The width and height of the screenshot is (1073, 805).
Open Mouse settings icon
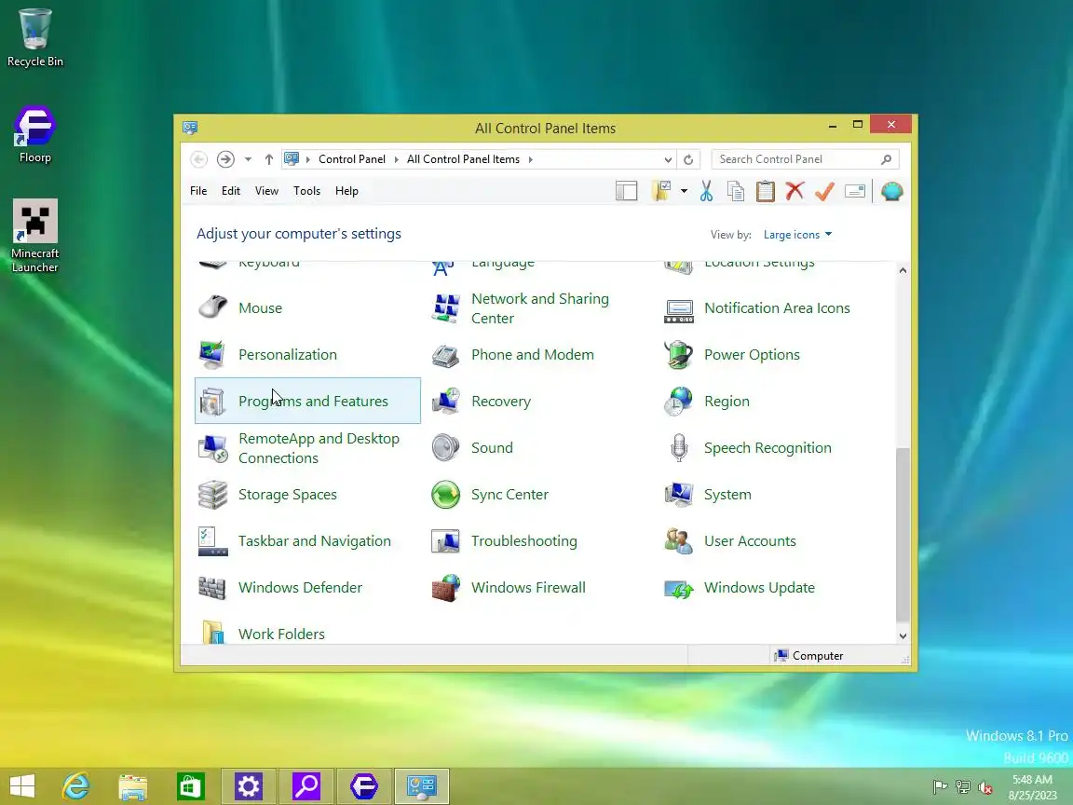(212, 308)
